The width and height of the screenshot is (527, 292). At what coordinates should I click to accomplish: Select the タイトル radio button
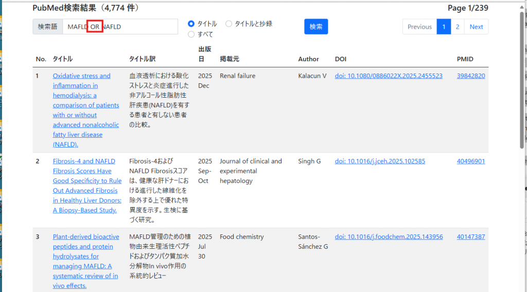point(191,24)
